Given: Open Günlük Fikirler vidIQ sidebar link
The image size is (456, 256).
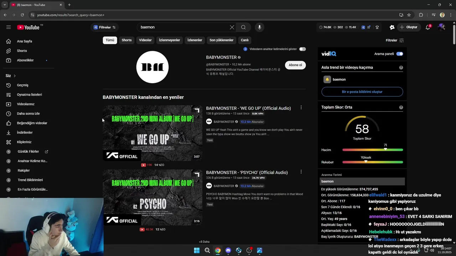Looking at the screenshot, I should pos(28,151).
